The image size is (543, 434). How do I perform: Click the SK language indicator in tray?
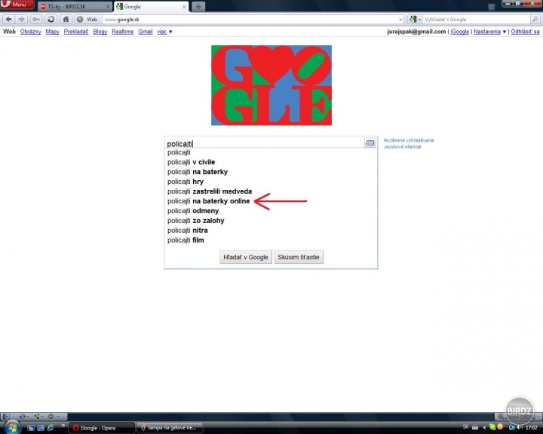(465, 427)
